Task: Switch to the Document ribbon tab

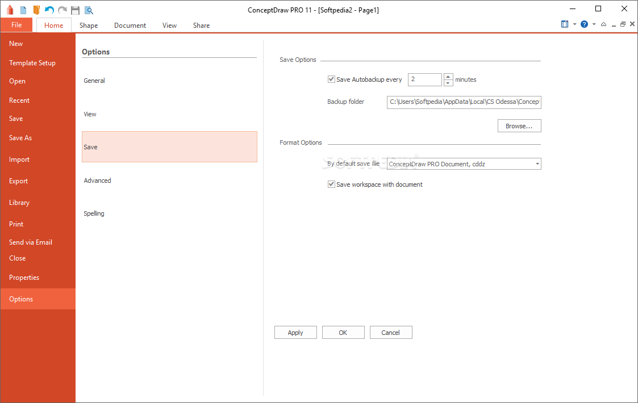Action: (130, 25)
